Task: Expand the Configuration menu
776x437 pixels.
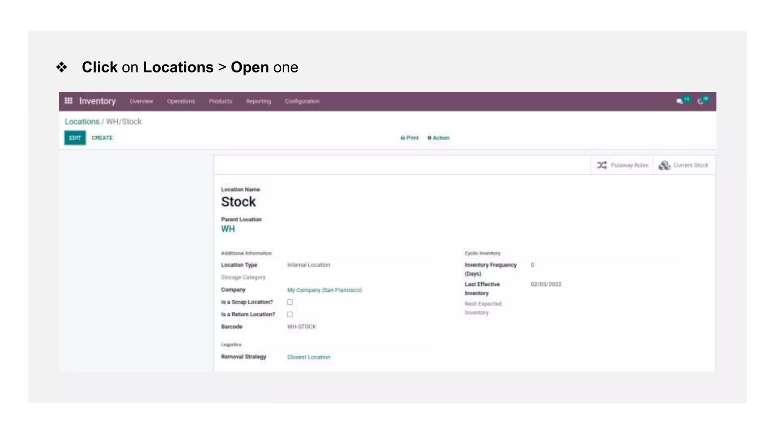Action: tap(302, 101)
